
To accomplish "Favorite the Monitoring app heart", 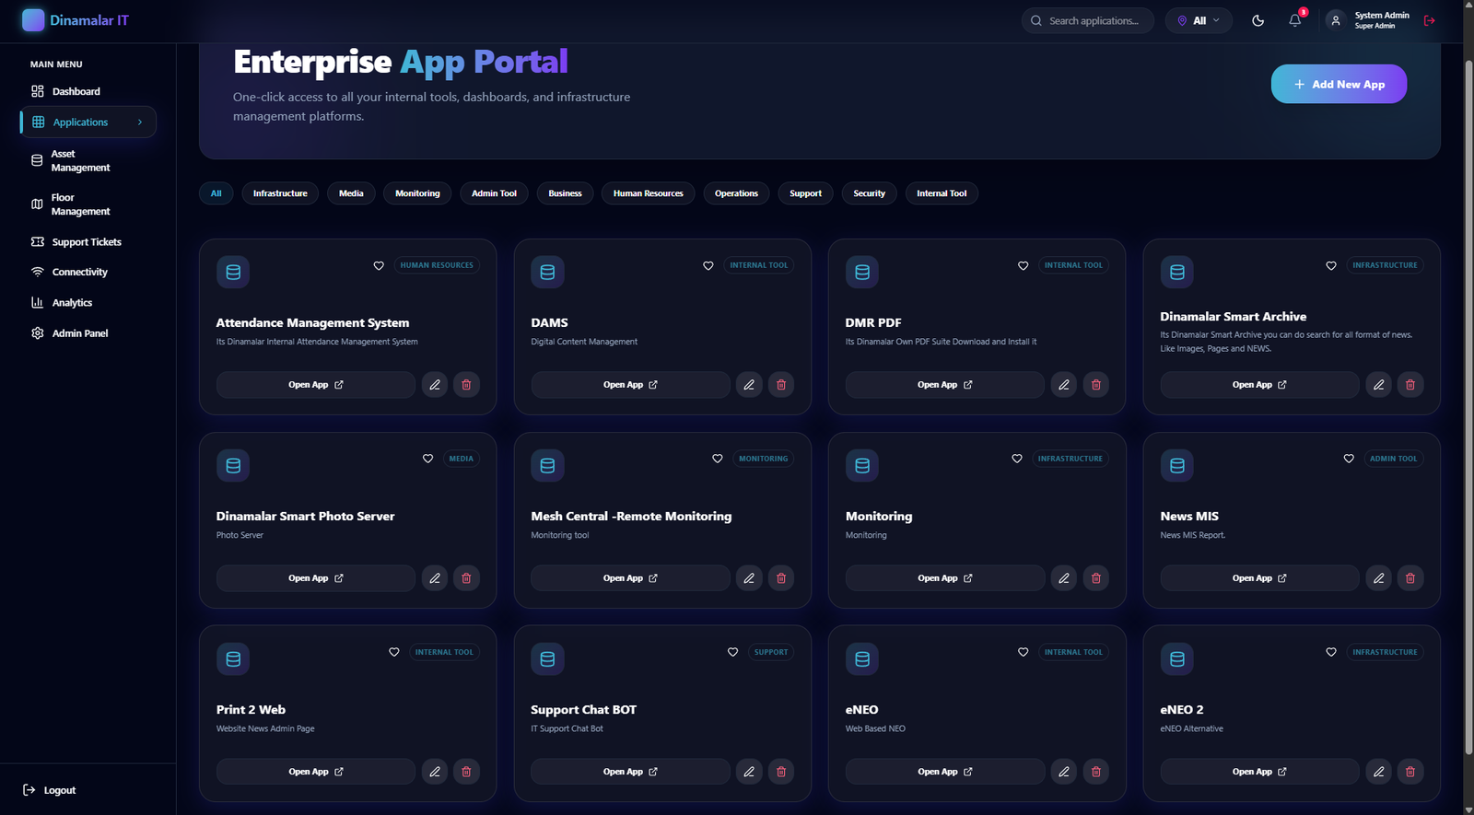I will click(x=1017, y=459).
